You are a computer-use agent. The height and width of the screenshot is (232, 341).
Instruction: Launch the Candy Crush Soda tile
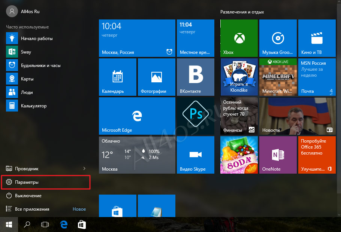tap(239, 155)
